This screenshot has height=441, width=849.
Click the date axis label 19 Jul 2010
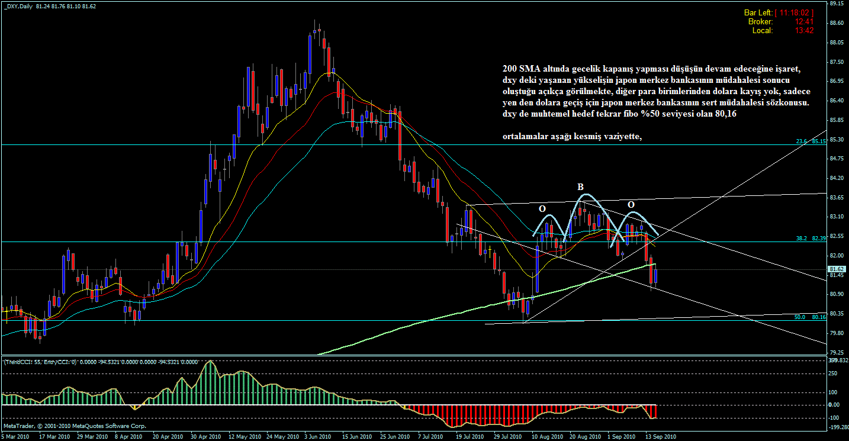pos(470,437)
